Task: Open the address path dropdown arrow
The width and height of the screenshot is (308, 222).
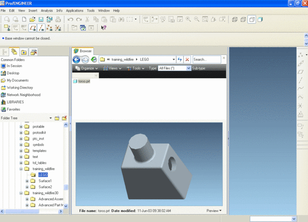Action: tap(173, 60)
